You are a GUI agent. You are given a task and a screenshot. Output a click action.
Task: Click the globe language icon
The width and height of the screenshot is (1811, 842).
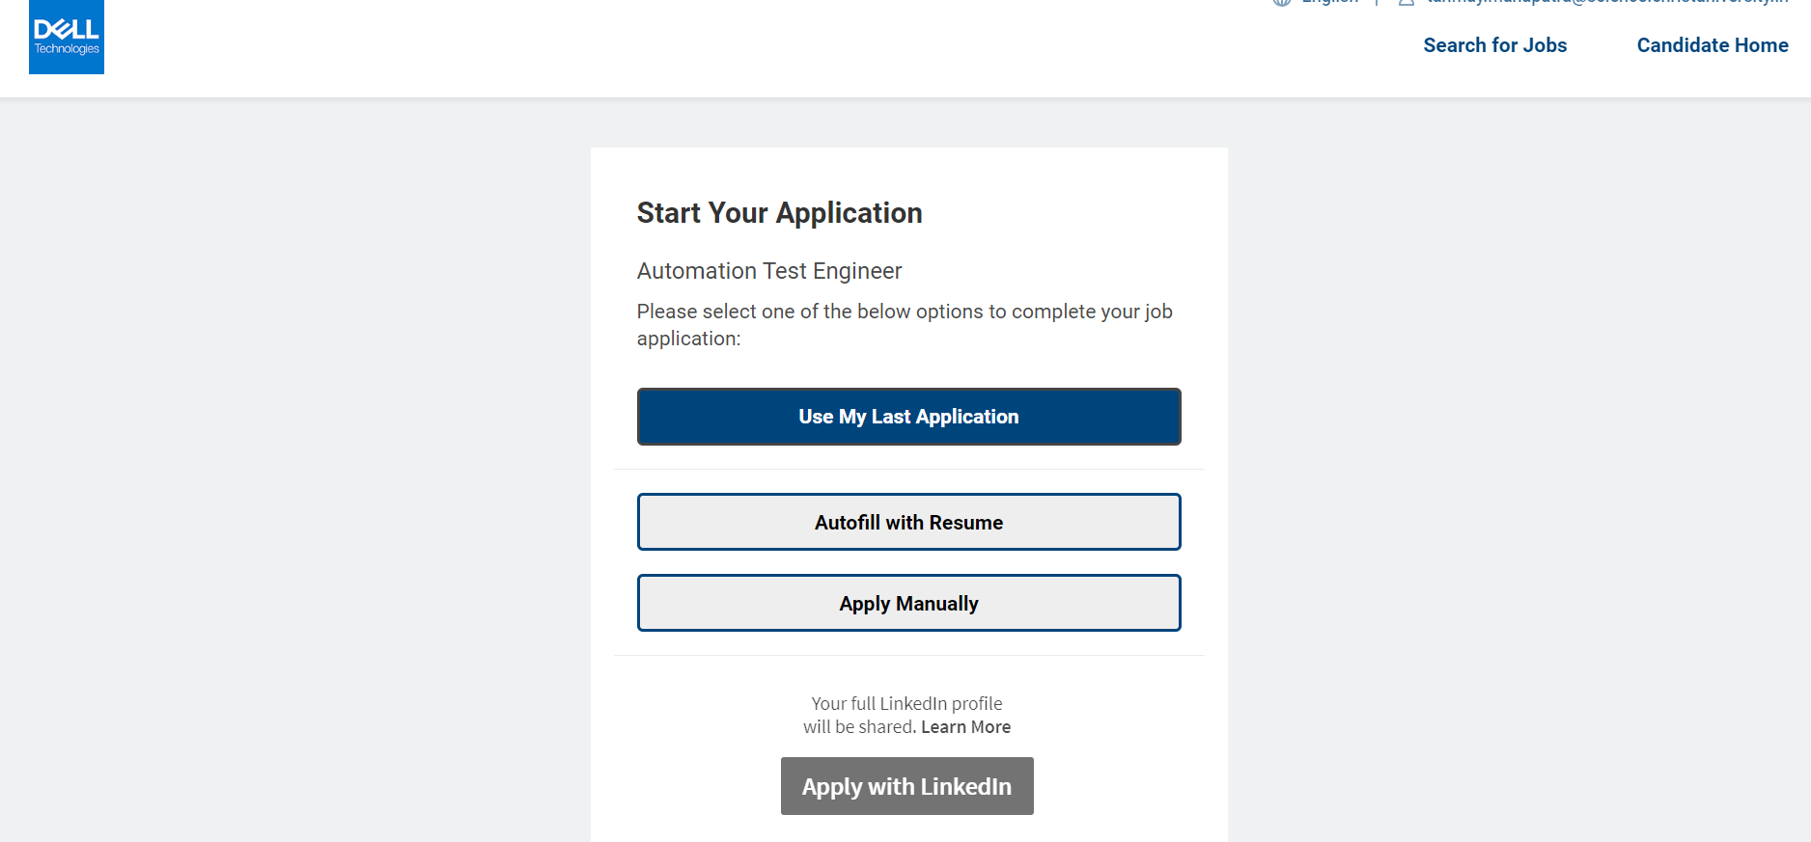tap(1282, 2)
